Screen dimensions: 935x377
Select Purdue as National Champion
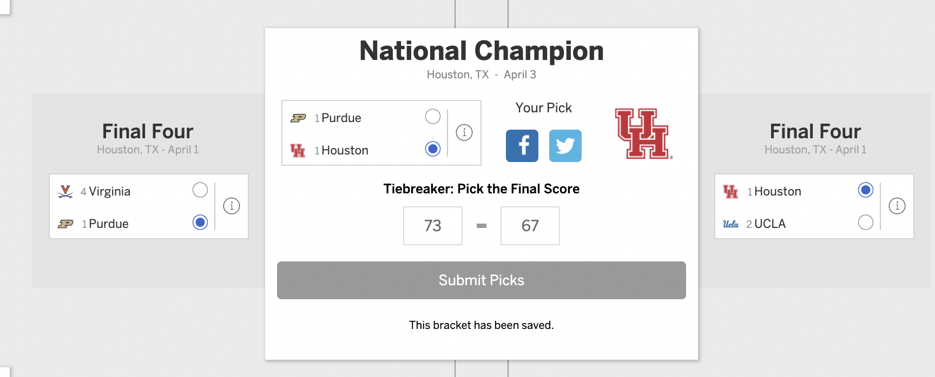[433, 117]
